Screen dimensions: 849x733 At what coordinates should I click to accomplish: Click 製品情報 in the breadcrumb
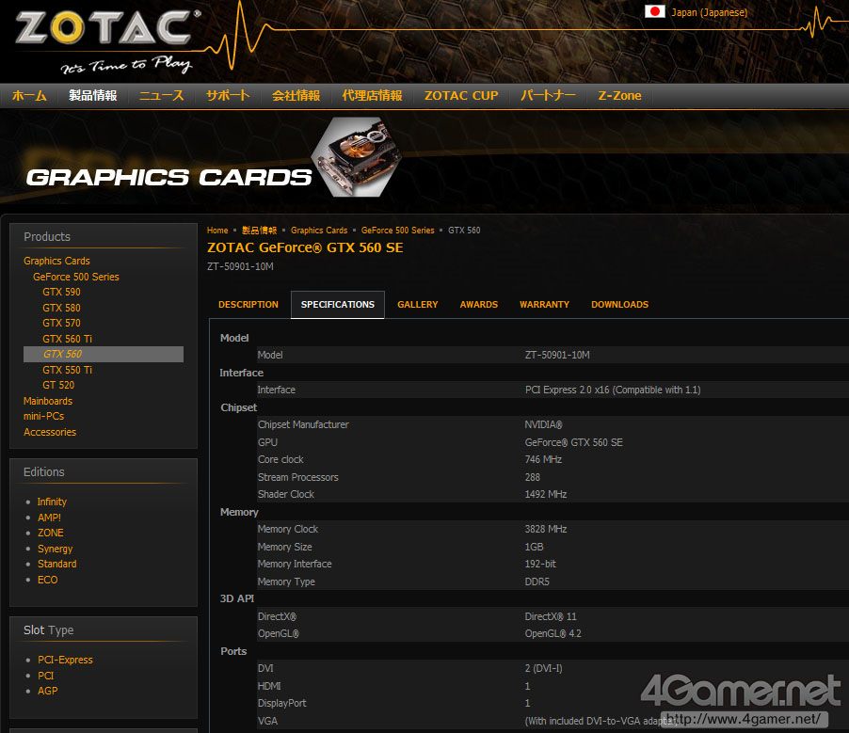coord(260,231)
